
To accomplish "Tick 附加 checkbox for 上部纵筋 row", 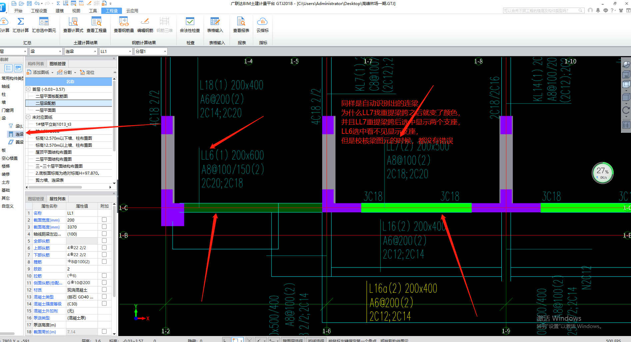I will tap(104, 248).
